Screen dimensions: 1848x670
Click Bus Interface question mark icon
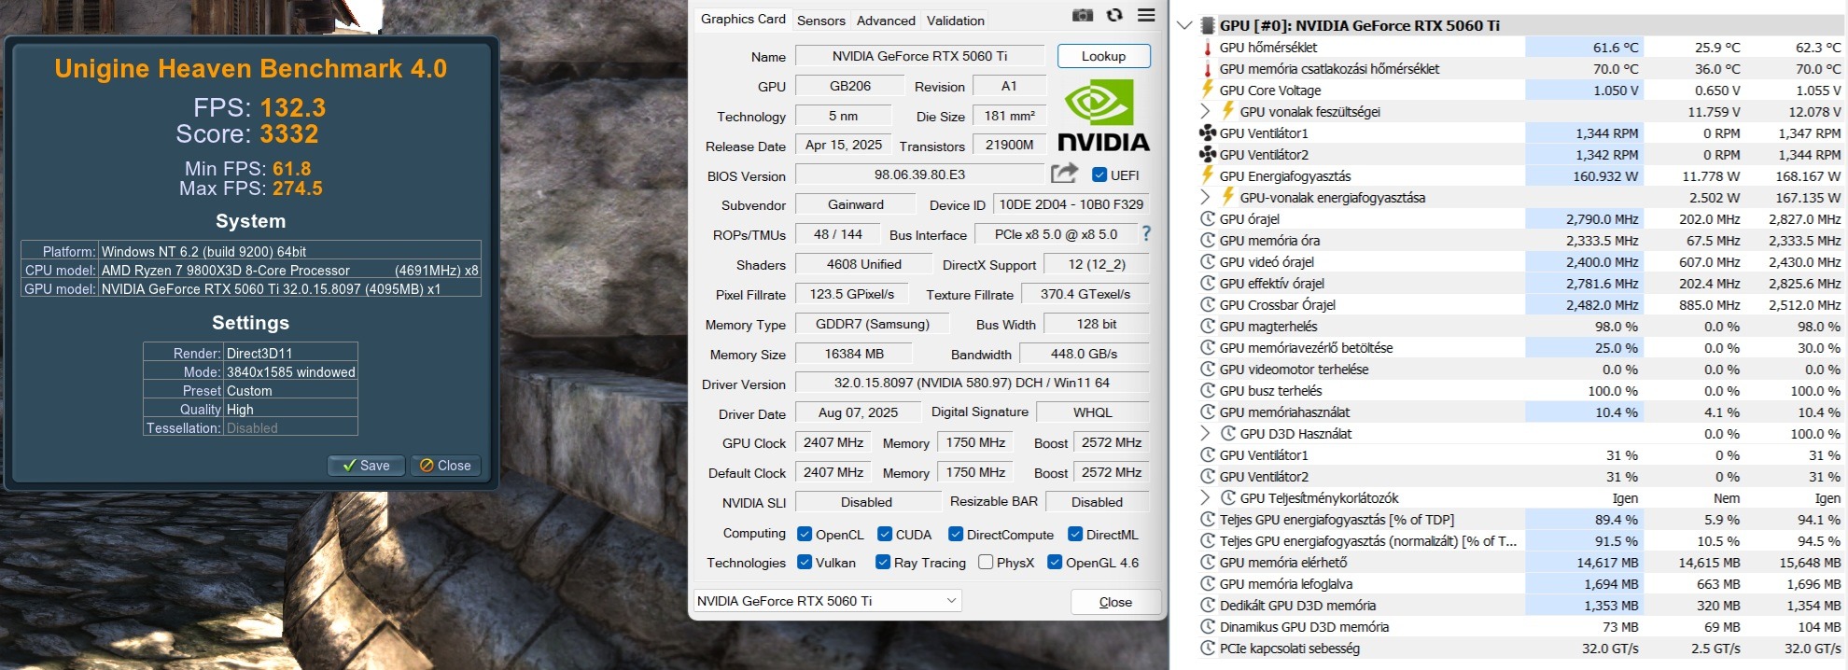point(1146,233)
